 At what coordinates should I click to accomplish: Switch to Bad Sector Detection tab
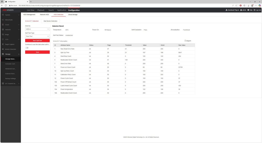point(51,21)
